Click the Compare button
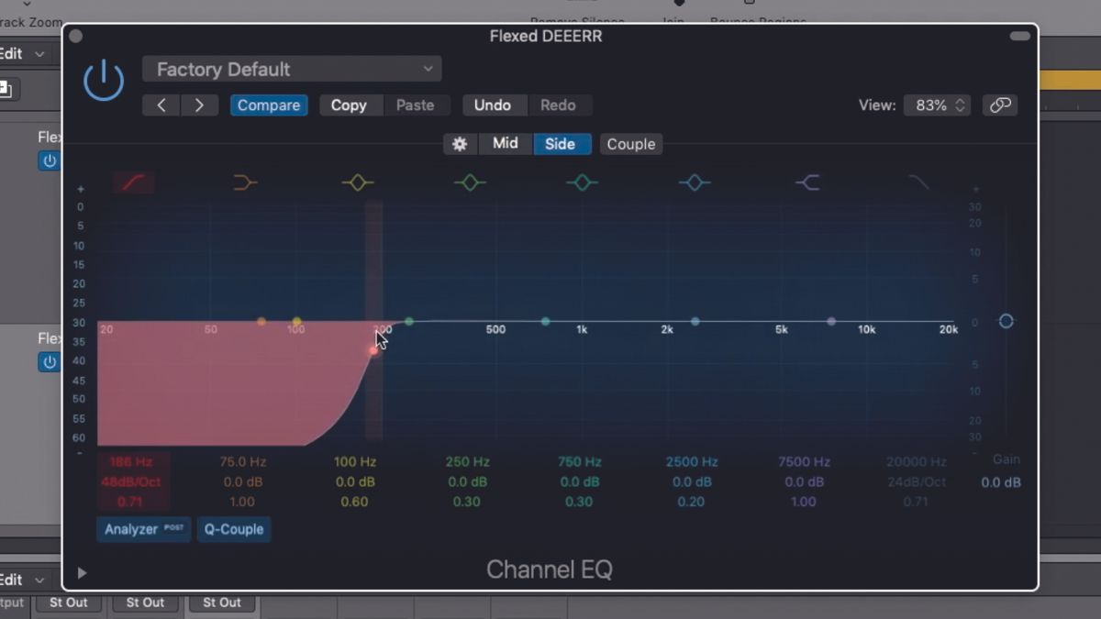The height and width of the screenshot is (619, 1101). [x=268, y=105]
